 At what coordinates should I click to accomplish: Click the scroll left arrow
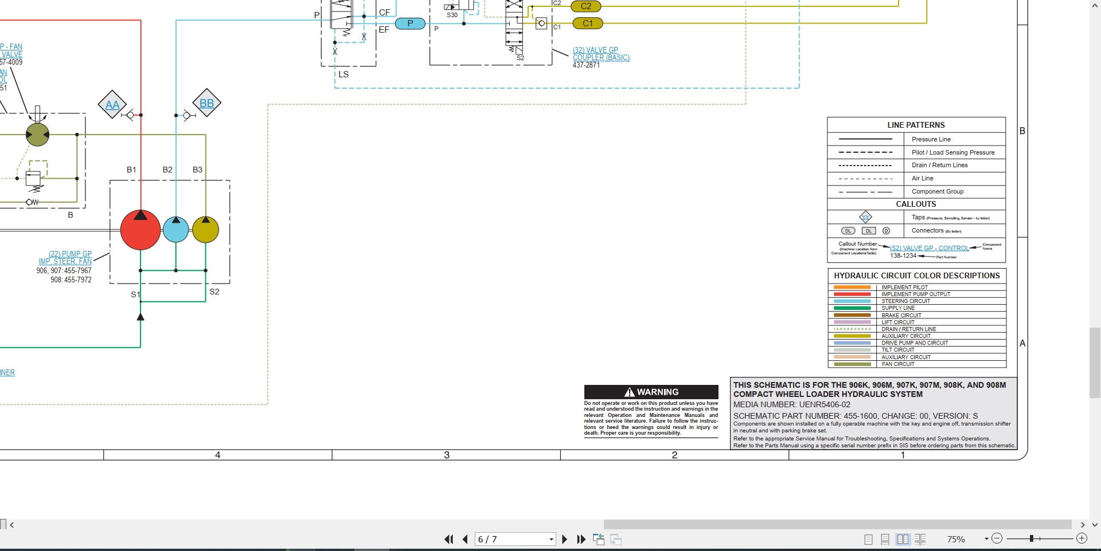click(x=11, y=525)
